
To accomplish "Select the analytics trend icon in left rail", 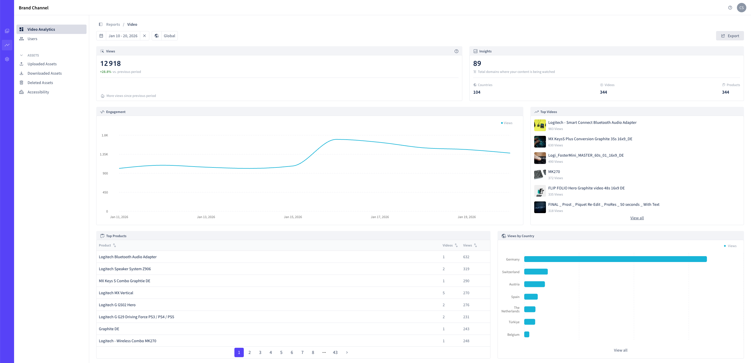I will (7, 45).
